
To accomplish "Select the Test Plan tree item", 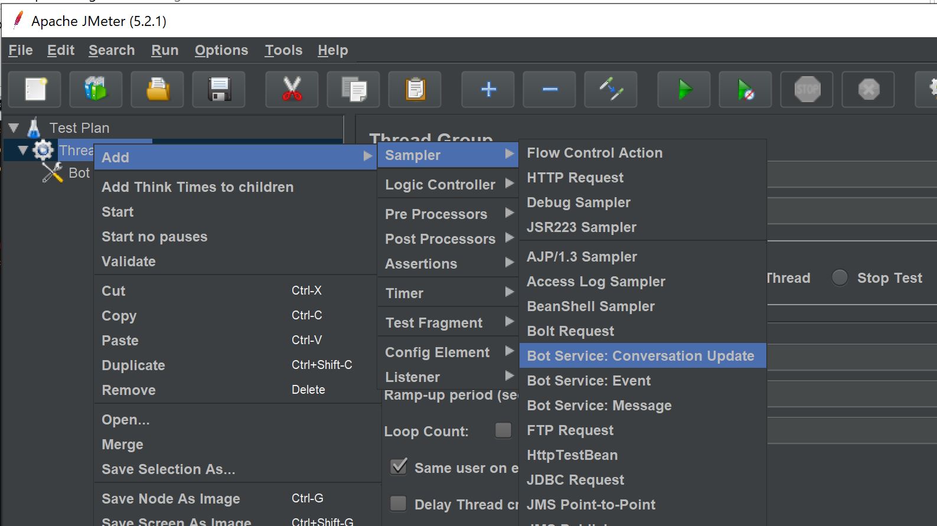I will click(x=79, y=128).
